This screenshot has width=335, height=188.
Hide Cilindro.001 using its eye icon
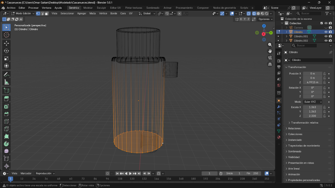(x=326, y=36)
